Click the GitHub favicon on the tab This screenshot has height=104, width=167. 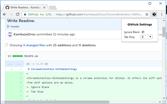(x=7, y=8)
